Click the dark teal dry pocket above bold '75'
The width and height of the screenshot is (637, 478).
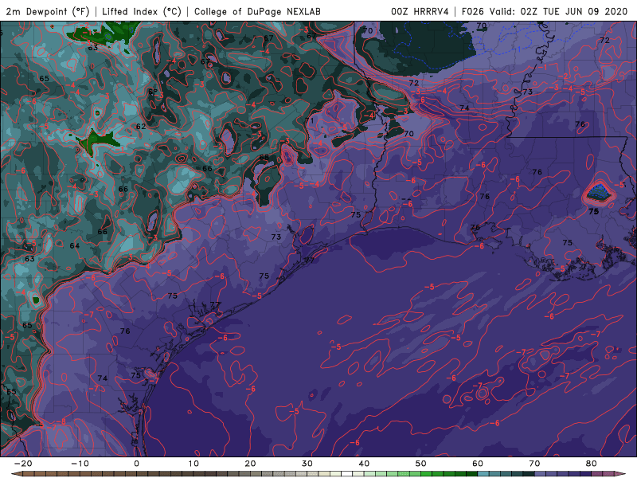599,192
